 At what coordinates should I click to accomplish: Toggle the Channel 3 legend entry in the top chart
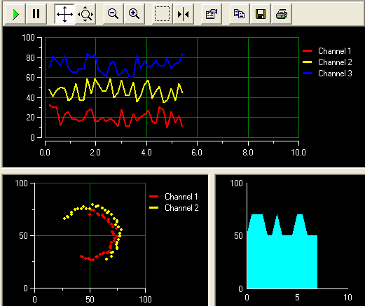click(x=327, y=74)
